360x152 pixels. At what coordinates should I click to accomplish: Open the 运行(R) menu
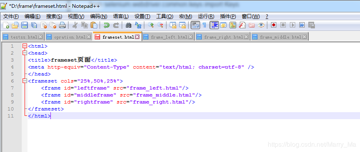pyautogui.click(x=206, y=16)
